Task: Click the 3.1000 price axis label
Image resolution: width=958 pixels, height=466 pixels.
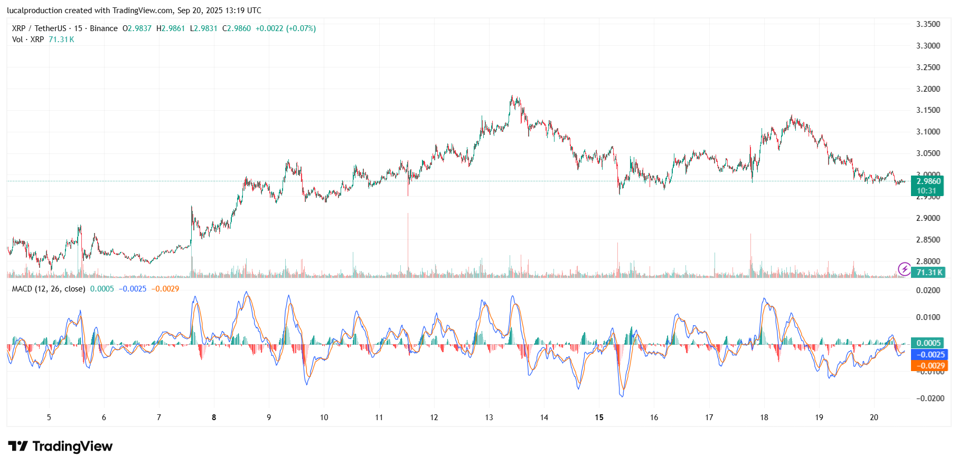Action: [x=928, y=132]
